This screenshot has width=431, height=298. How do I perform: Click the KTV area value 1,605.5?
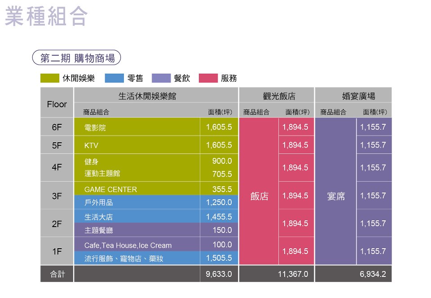pyautogui.click(x=219, y=145)
